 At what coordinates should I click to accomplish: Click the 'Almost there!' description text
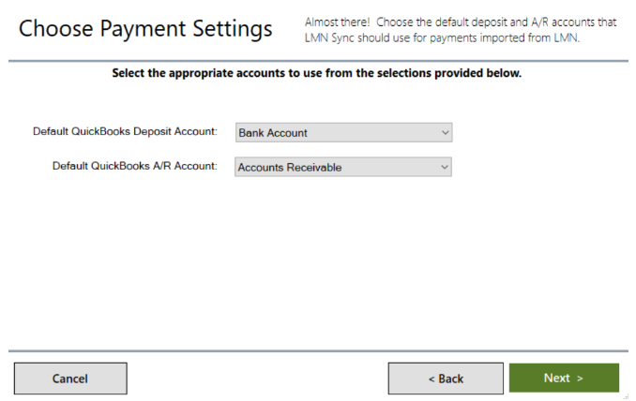pyautogui.click(x=338, y=22)
